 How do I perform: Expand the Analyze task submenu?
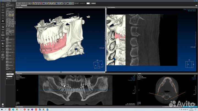point(14,62)
